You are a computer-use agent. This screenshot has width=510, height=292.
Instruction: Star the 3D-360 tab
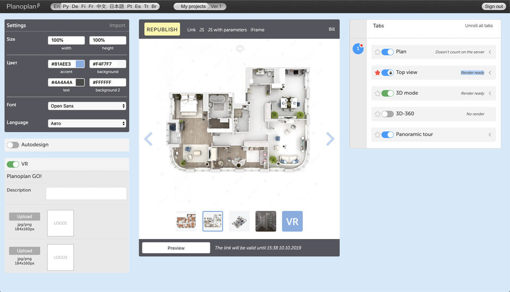point(377,114)
